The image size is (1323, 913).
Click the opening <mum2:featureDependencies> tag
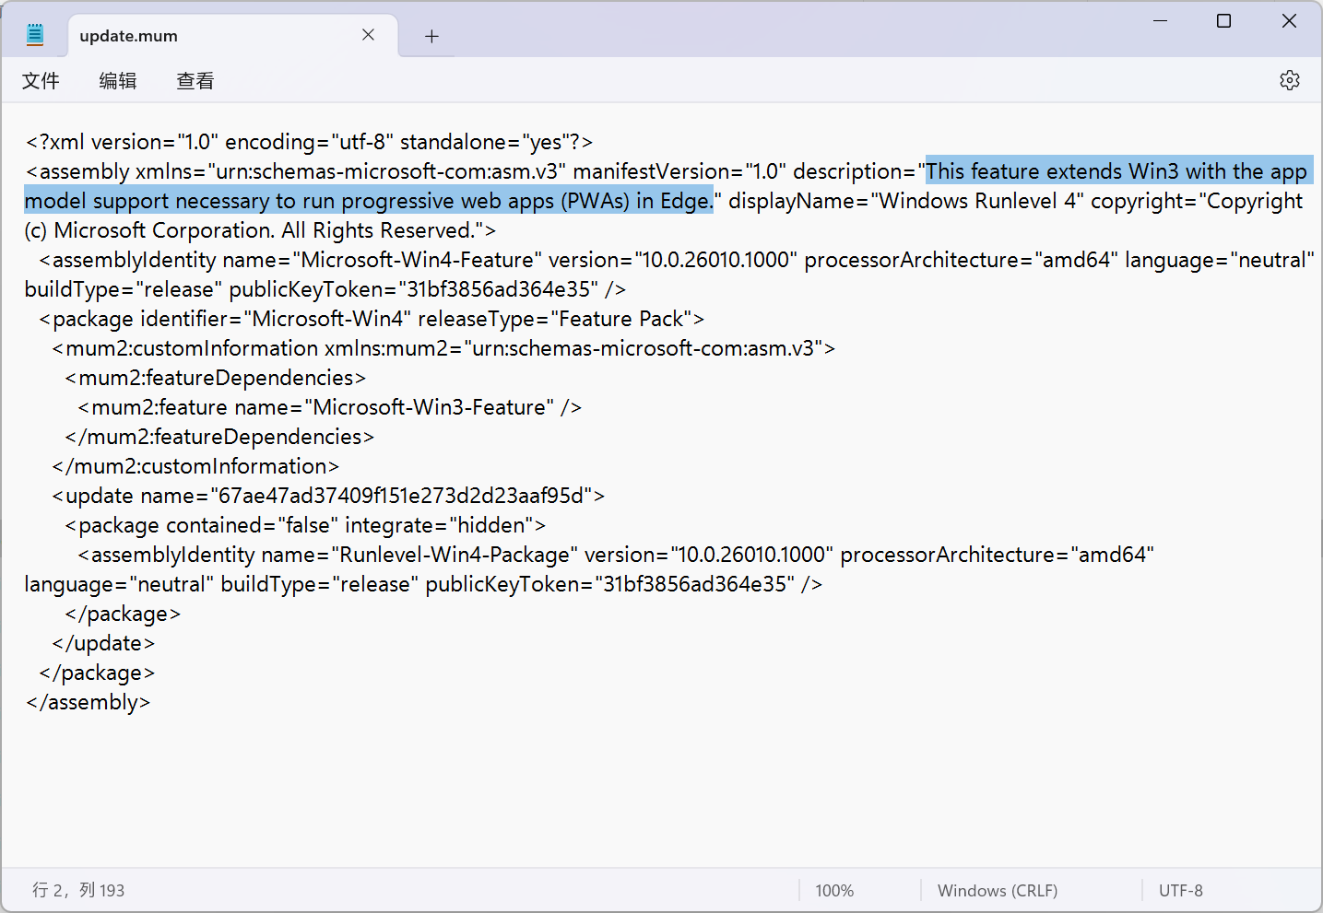coord(216,378)
